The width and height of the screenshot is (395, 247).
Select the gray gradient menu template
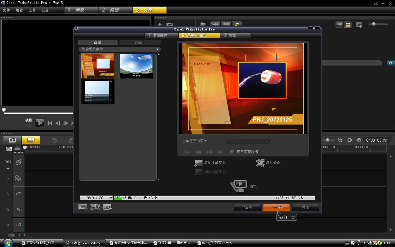98,91
